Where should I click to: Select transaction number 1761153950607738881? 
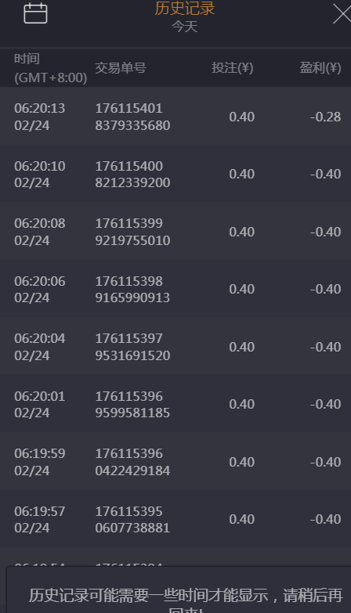point(132,519)
